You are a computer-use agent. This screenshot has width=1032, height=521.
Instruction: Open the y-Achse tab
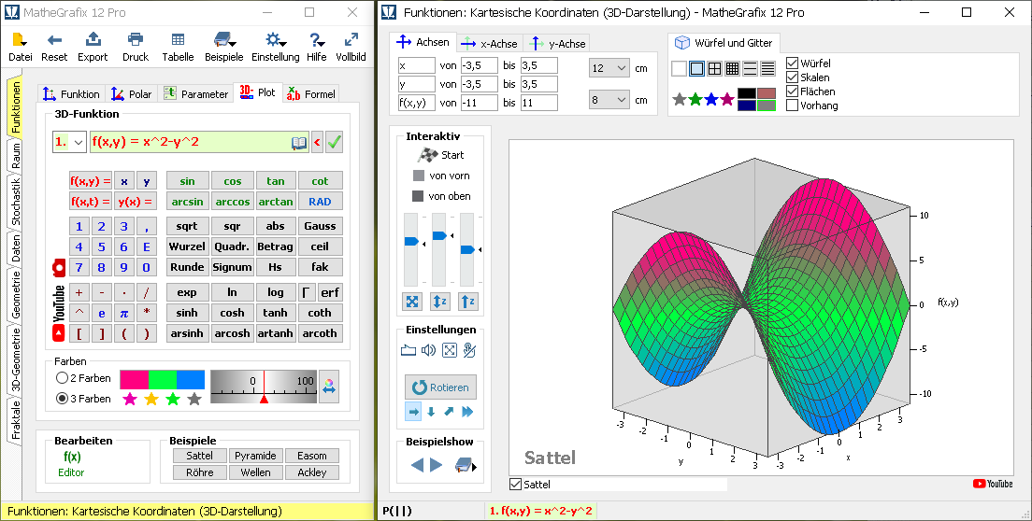558,44
